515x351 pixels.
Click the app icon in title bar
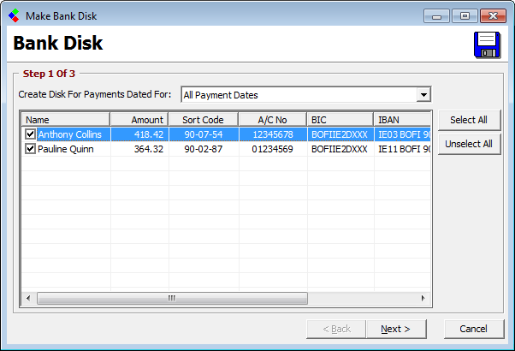[x=14, y=15]
